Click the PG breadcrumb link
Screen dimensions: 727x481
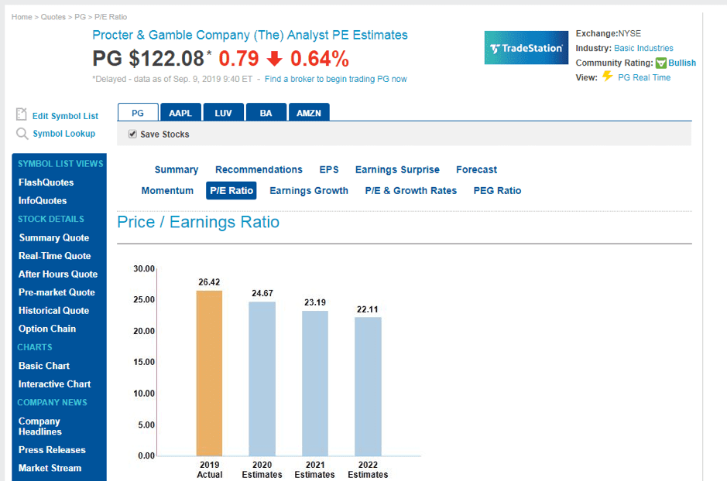pyautogui.click(x=81, y=17)
